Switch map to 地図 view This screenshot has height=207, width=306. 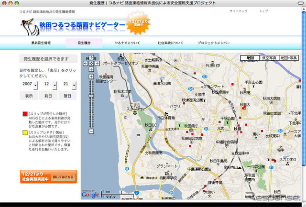tap(250, 58)
